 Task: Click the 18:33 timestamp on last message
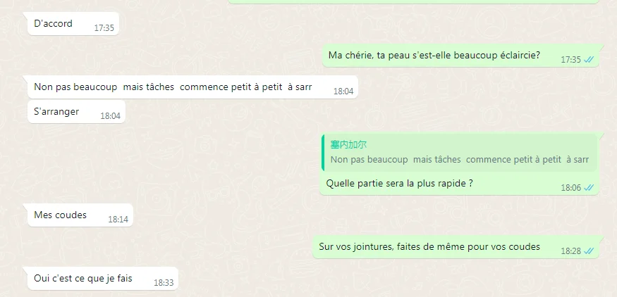[x=164, y=283]
